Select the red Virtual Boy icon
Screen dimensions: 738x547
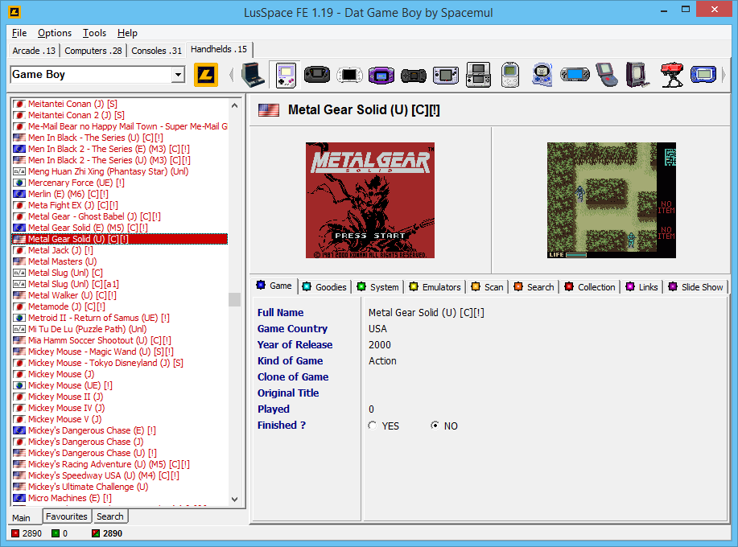point(672,75)
